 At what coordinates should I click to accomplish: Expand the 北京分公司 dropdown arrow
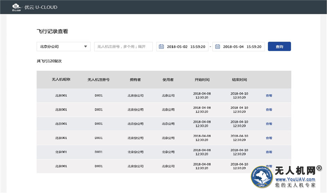click(x=85, y=47)
